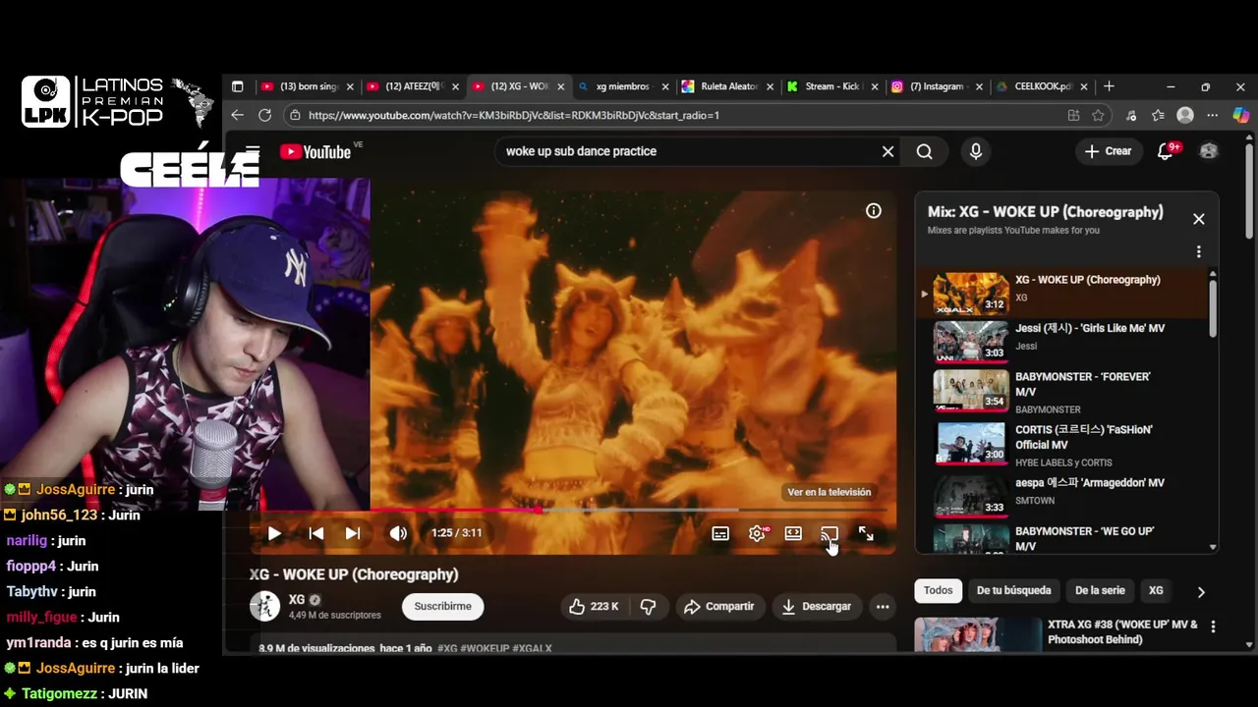Click the info icon on the video

pos(874,211)
